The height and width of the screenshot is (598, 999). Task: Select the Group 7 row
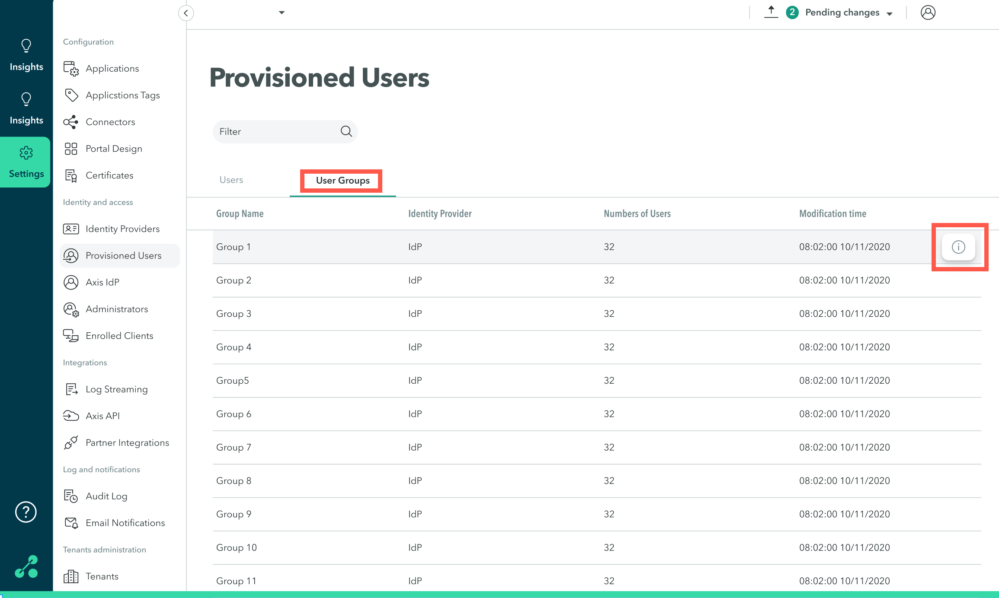597,447
